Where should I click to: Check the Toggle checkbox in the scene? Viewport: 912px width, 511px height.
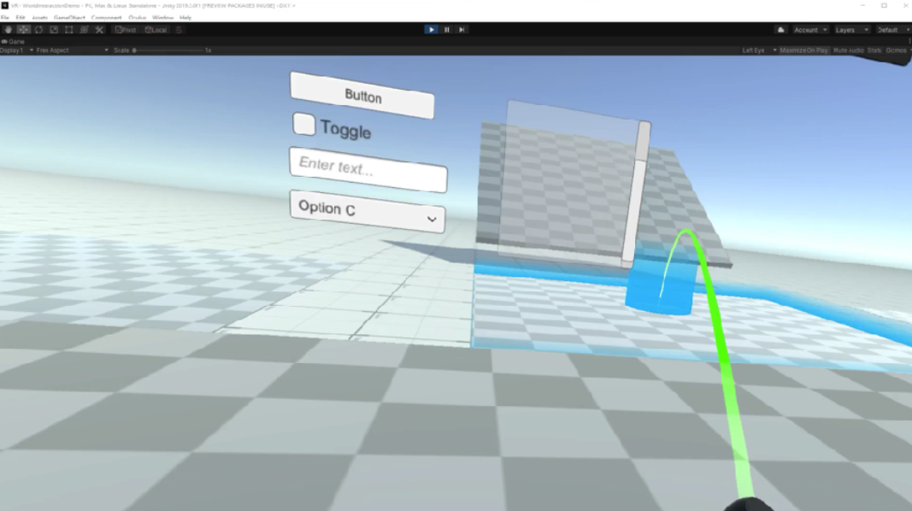[x=303, y=124]
